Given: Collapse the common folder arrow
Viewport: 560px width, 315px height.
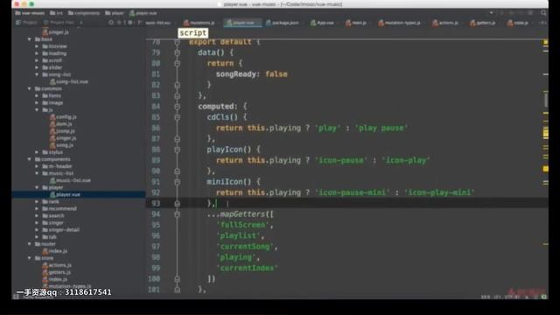Looking at the screenshot, I should [x=30, y=88].
